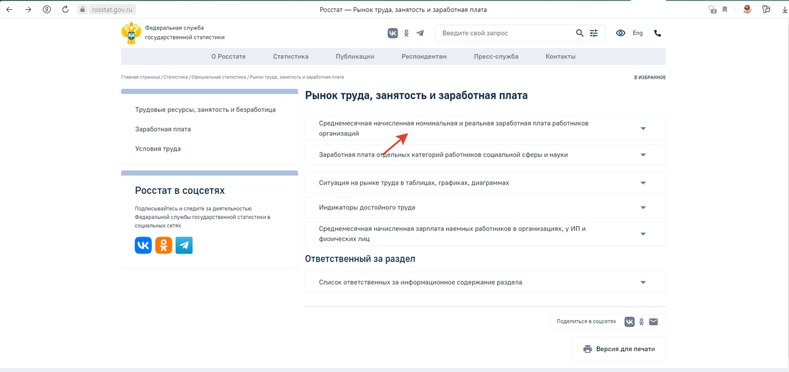Switch site language with Eng
The height and width of the screenshot is (372, 789).
[x=638, y=33]
